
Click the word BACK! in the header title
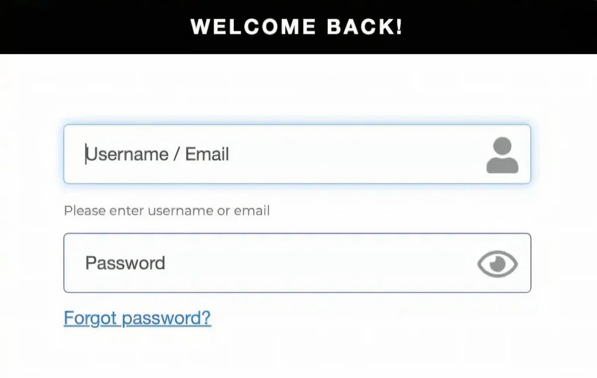[x=364, y=27]
